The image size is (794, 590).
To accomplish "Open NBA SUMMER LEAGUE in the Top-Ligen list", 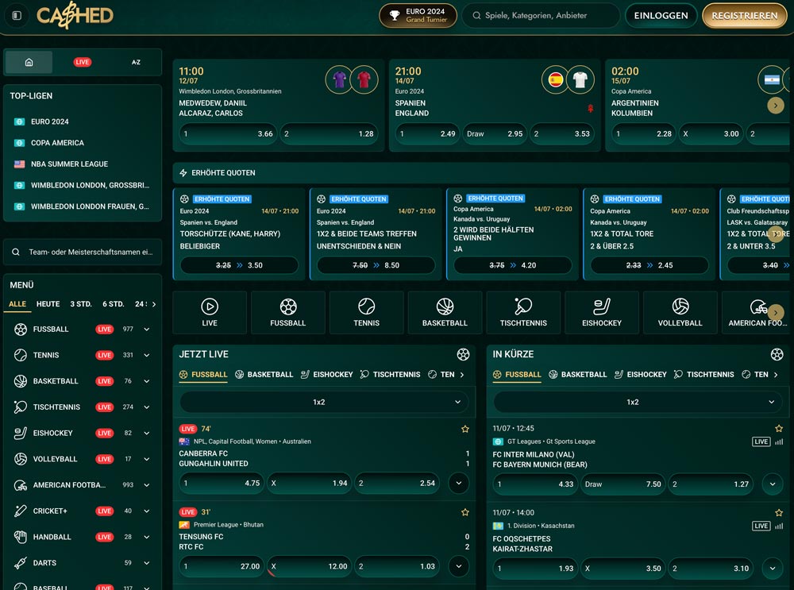I will pos(69,164).
